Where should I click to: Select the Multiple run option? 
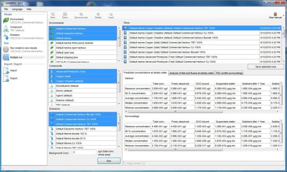(x=23, y=57)
